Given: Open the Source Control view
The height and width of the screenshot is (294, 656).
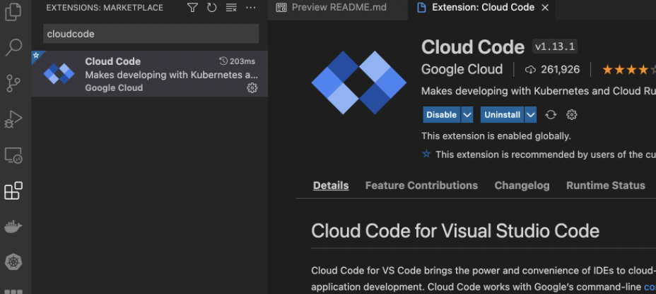Looking at the screenshot, I should [13, 83].
